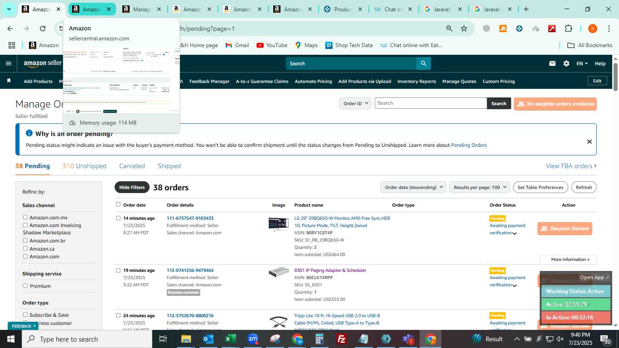Open the View FBA orders link

(571, 166)
